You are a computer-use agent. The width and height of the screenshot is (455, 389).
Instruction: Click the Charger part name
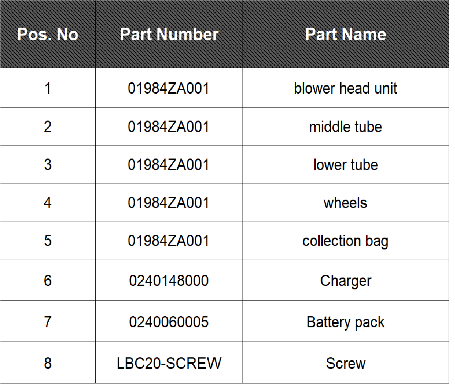(x=346, y=281)
